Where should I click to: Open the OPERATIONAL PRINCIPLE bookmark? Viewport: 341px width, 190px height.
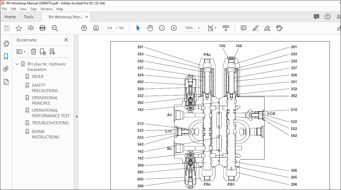click(x=45, y=101)
